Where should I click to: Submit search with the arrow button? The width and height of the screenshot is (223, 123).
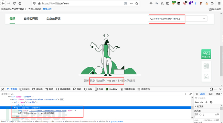(x=204, y=19)
